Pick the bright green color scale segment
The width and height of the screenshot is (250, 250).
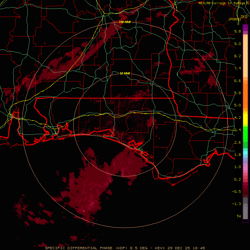[245, 134]
